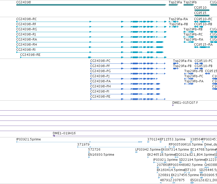Click the CG9510-RC transcript label
This screenshot has width=217, height=184.
(x=203, y=19)
